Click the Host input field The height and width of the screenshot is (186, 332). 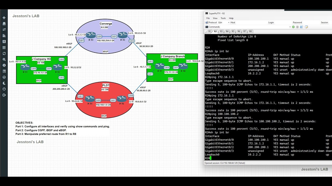pos(251,22)
